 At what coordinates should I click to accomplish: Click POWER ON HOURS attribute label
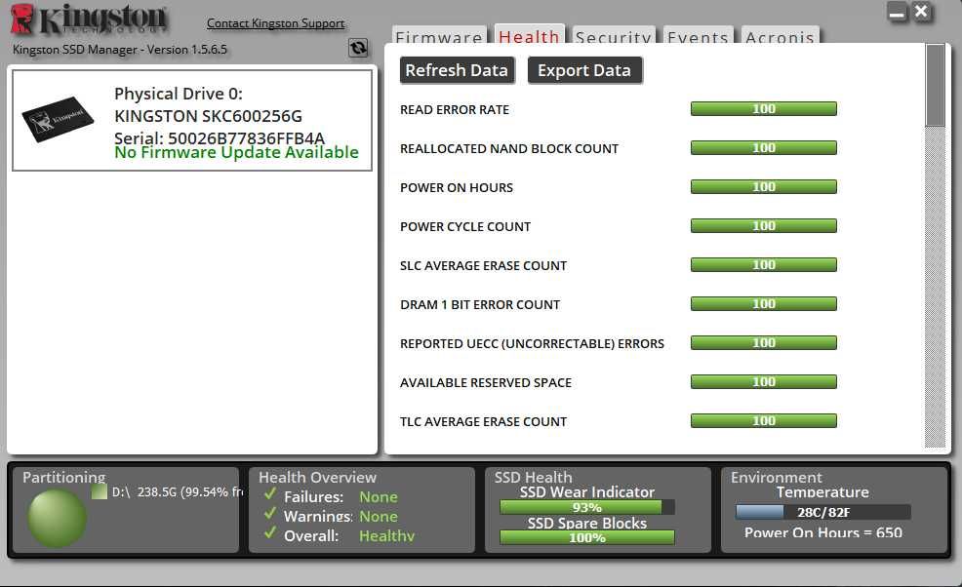point(457,187)
